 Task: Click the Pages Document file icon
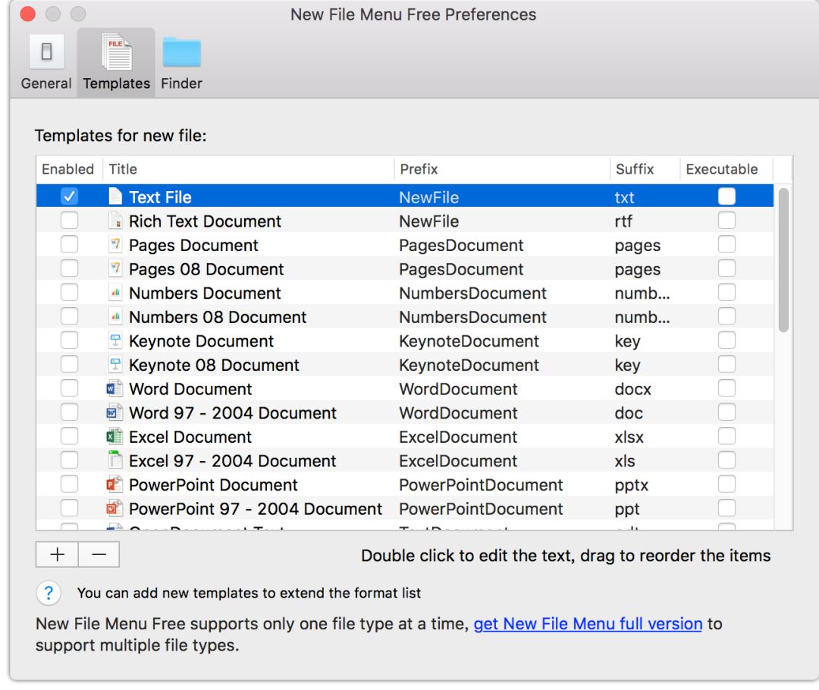[x=115, y=244]
